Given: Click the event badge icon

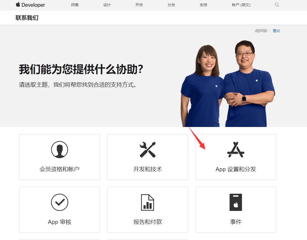Looking at the screenshot, I should [x=236, y=202].
